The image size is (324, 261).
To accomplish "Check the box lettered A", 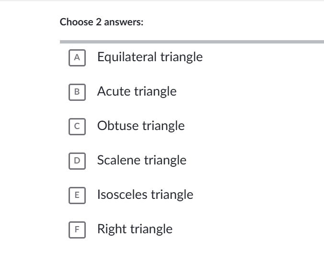I will (x=77, y=57).
